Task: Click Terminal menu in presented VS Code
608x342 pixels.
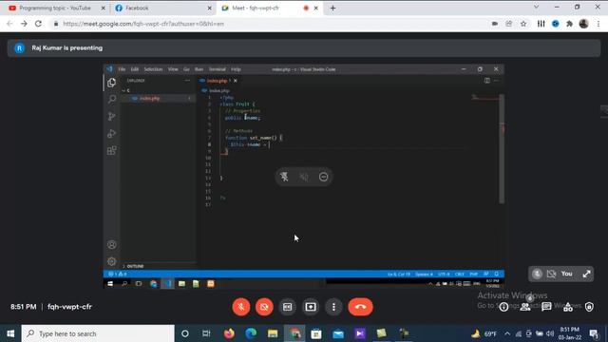Action: pyautogui.click(x=218, y=69)
